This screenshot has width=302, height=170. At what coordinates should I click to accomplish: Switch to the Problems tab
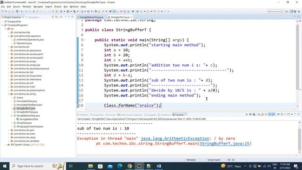(x=164, y=115)
